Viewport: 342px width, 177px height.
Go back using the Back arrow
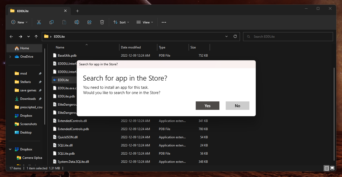pyautogui.click(x=11, y=37)
